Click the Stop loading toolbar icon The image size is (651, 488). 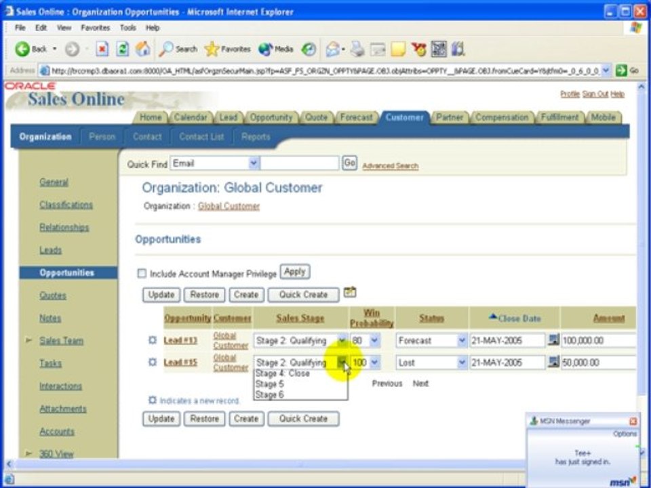pos(102,49)
